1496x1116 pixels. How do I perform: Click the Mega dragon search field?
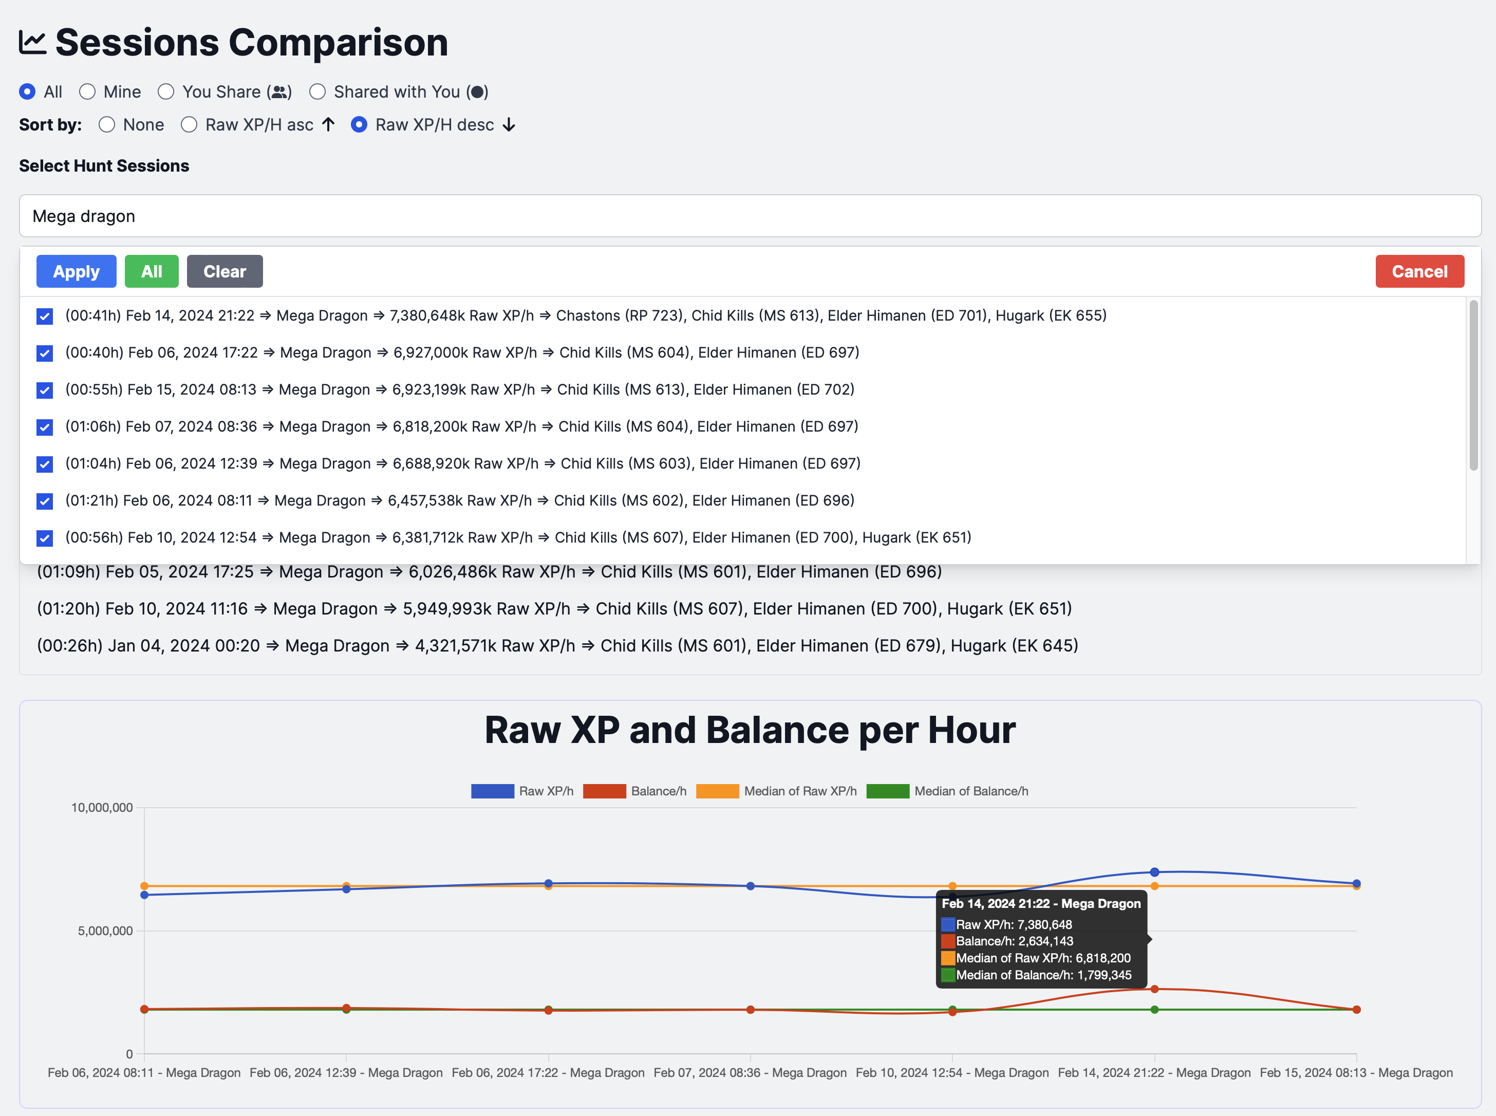pyautogui.click(x=750, y=216)
